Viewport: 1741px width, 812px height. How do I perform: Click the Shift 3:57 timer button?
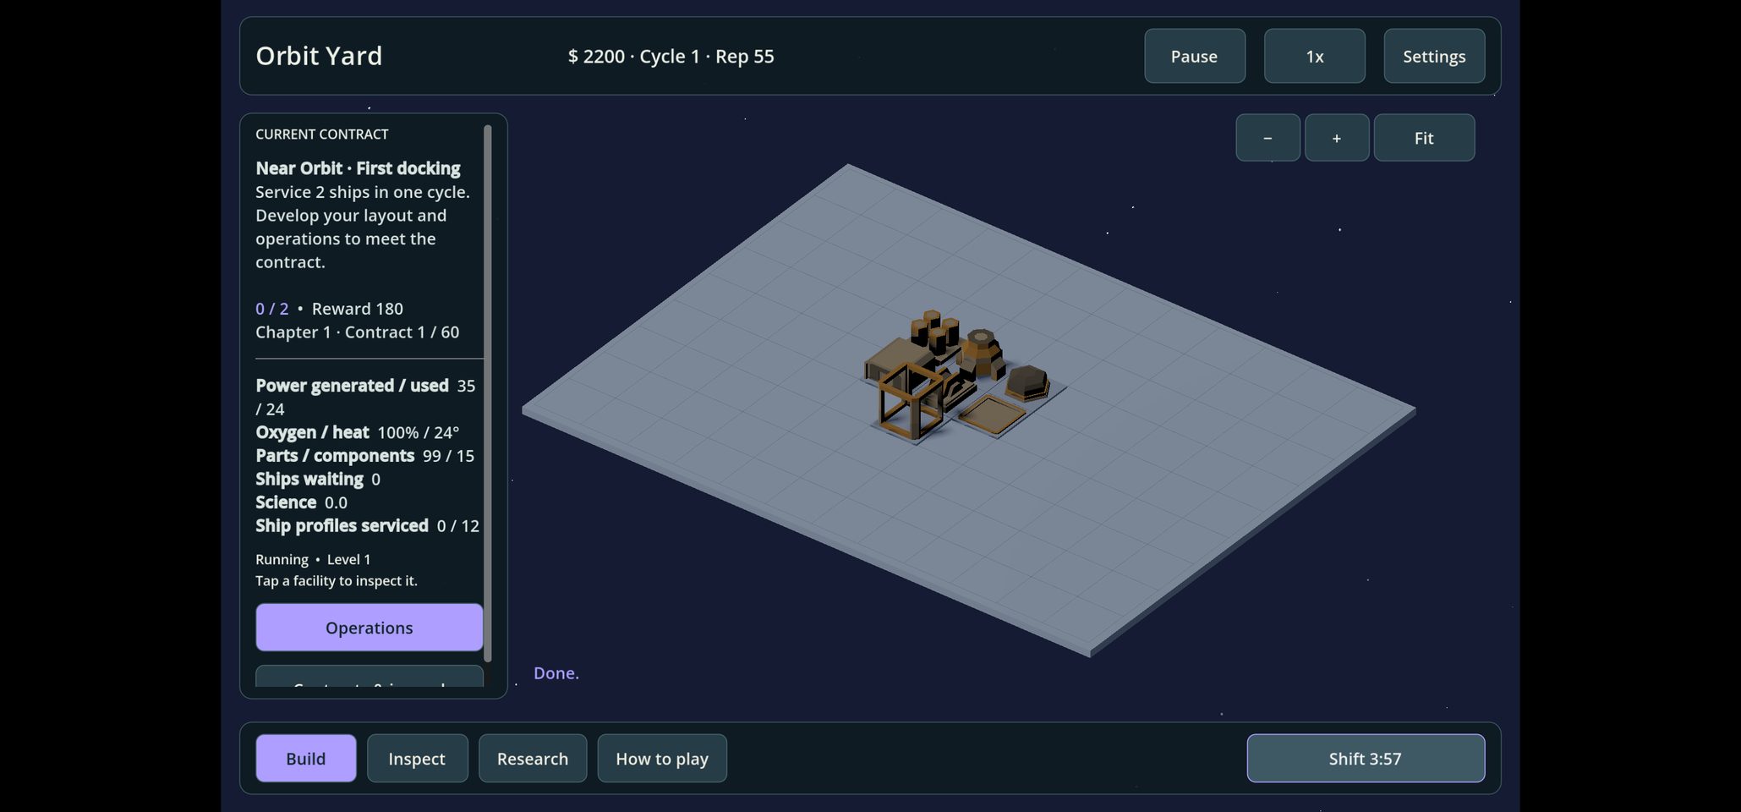click(1366, 758)
